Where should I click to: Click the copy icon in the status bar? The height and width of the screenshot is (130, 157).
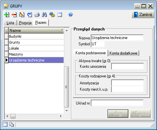pyautogui.click(x=12, y=125)
